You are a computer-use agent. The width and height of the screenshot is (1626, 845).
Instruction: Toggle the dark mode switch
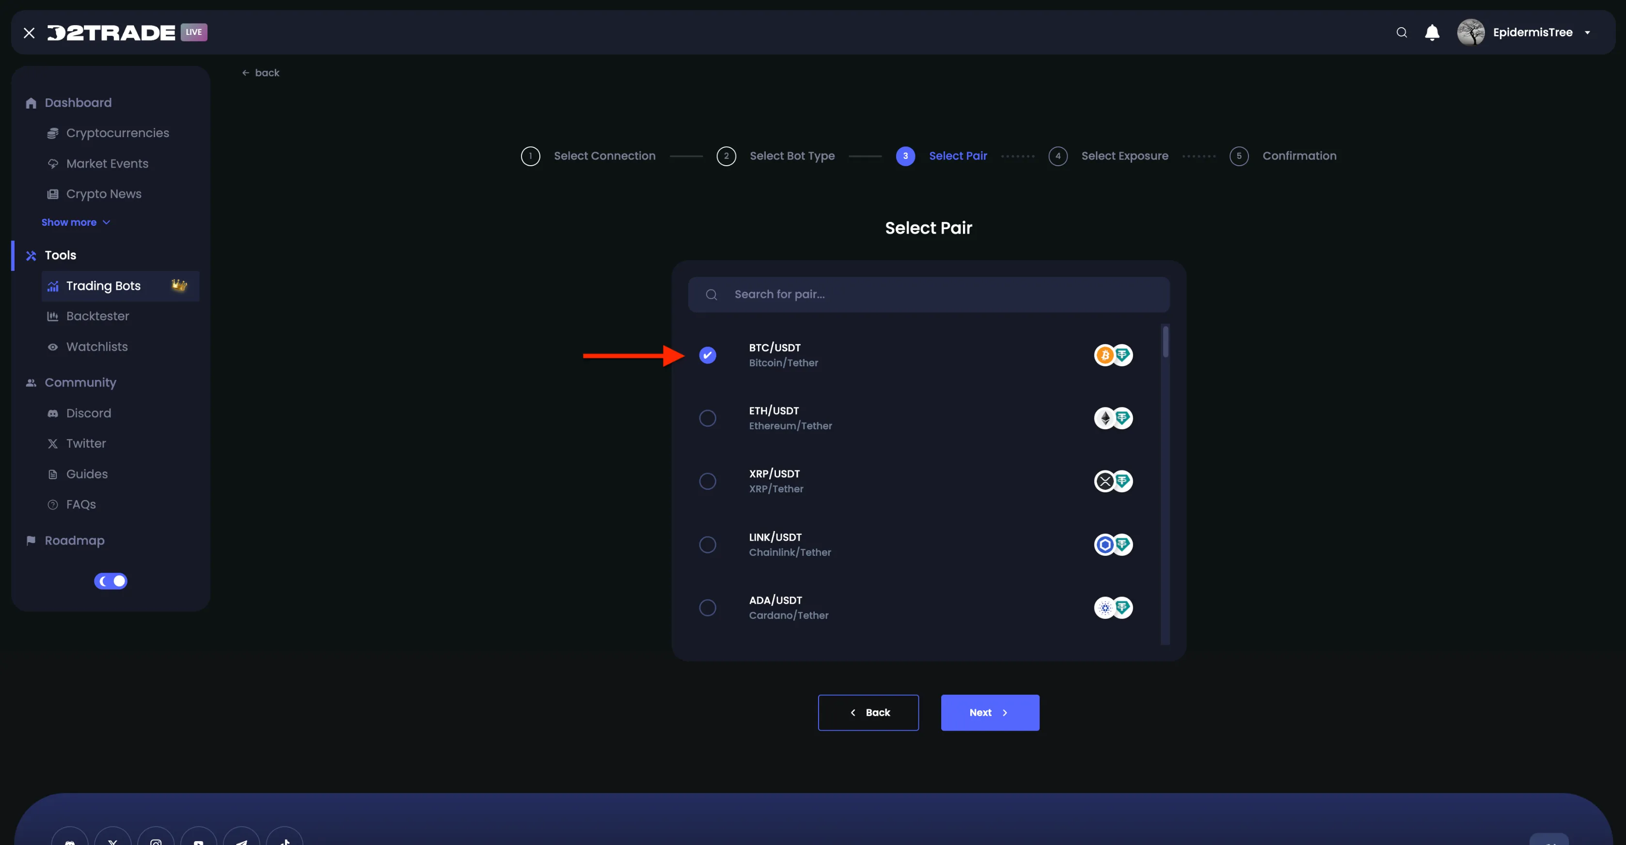click(111, 581)
